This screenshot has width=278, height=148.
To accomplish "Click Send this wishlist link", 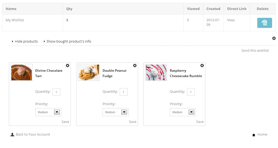I will click(255, 50).
